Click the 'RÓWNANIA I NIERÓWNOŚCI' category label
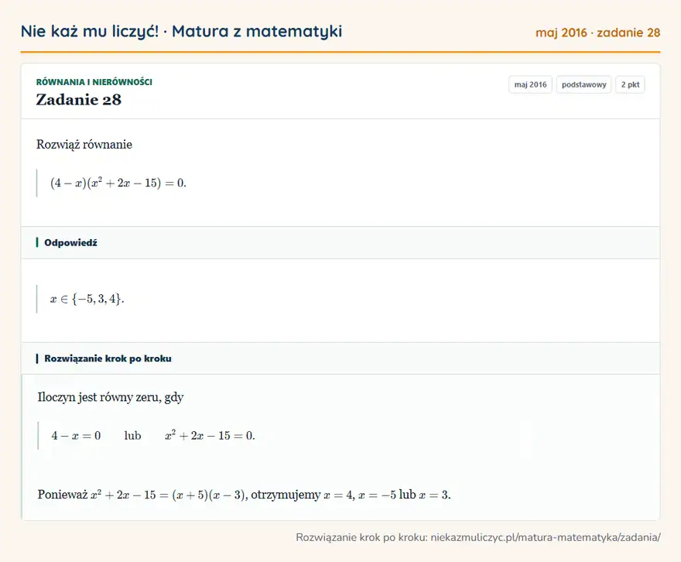Image resolution: width=681 pixels, height=562 pixels. [94, 82]
